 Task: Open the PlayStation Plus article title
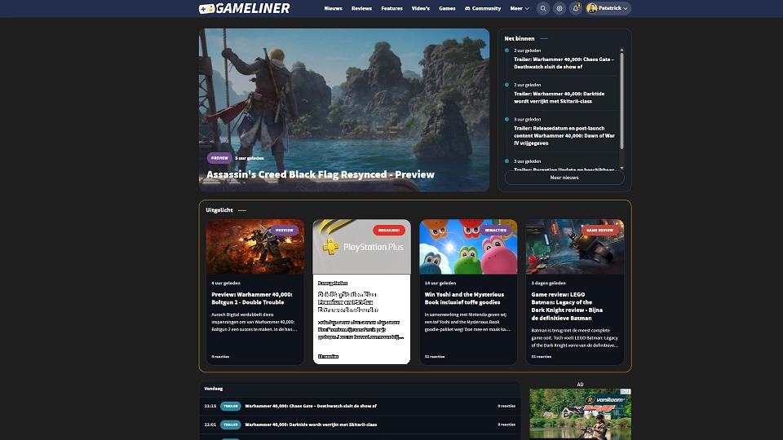coord(348,302)
